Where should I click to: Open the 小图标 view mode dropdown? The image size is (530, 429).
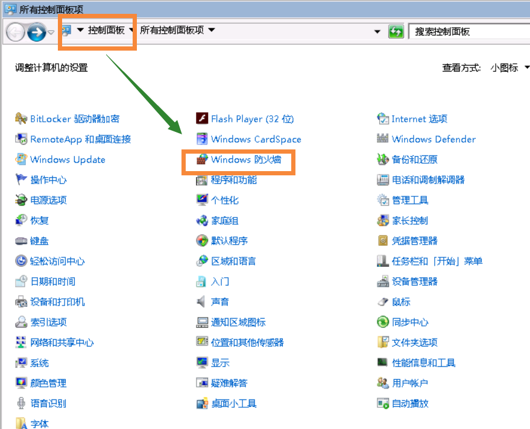(x=526, y=67)
